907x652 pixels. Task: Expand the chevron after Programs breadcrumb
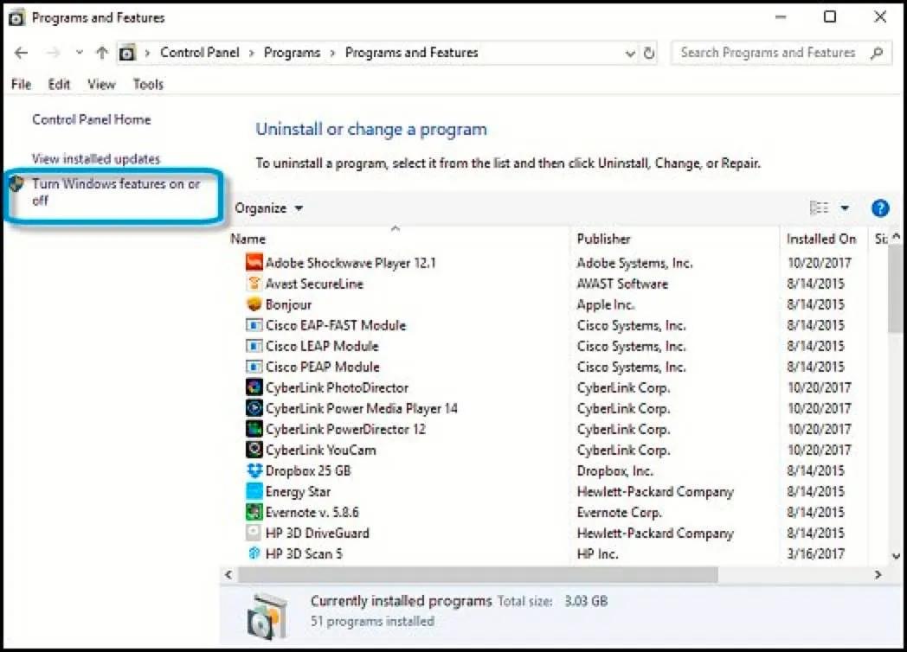(332, 53)
